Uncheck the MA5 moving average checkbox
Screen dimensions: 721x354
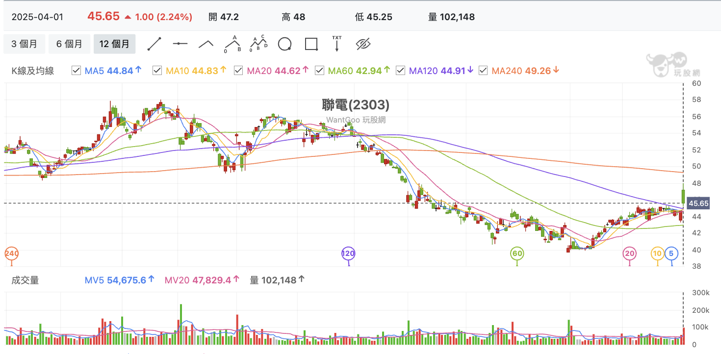[x=76, y=71]
